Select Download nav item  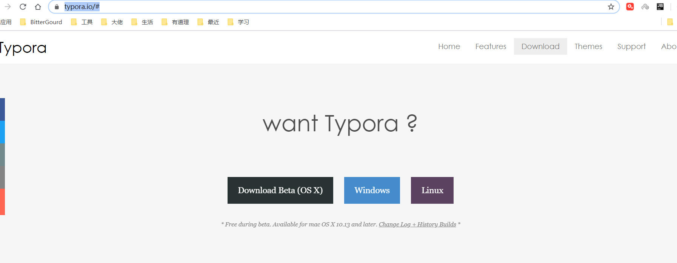(540, 46)
